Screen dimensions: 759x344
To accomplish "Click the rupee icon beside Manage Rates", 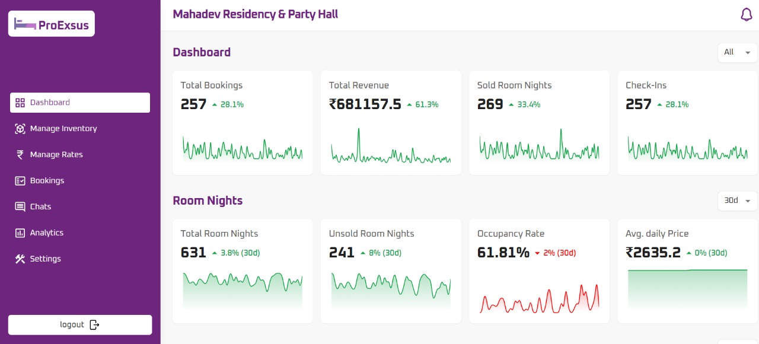I will [x=20, y=155].
